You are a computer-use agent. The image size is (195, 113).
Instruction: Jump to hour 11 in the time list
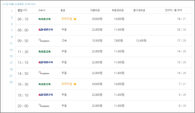[11, 43]
